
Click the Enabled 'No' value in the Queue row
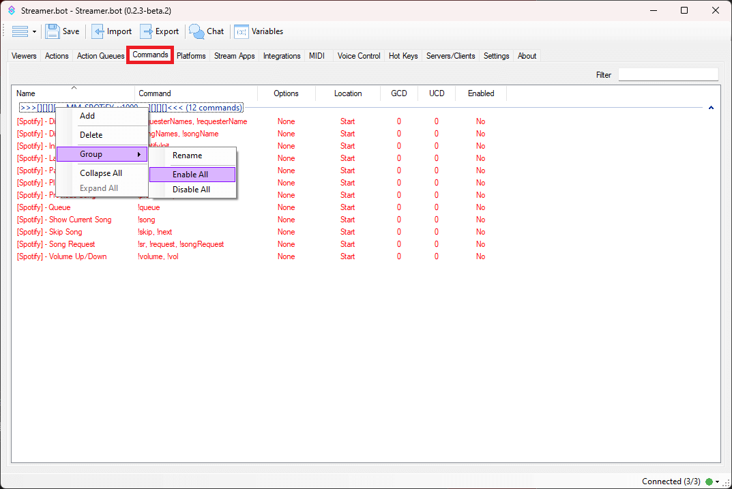pos(481,207)
